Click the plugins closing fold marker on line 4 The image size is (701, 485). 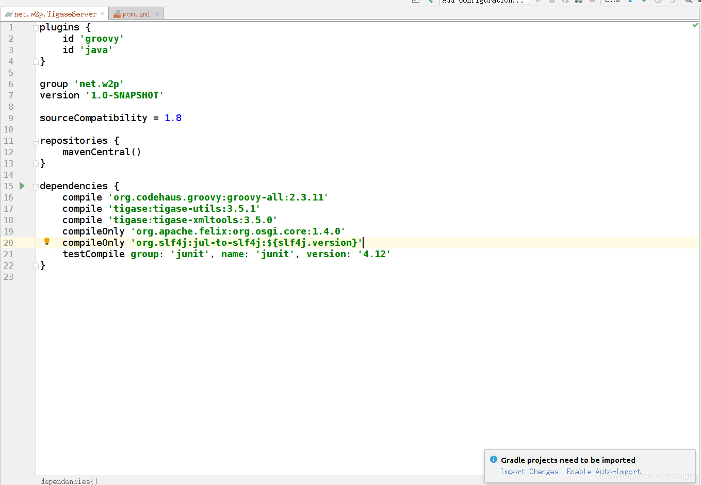36,61
